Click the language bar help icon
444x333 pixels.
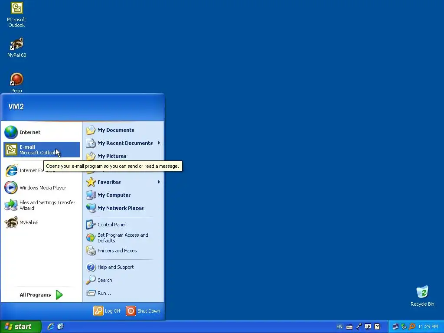point(377,327)
